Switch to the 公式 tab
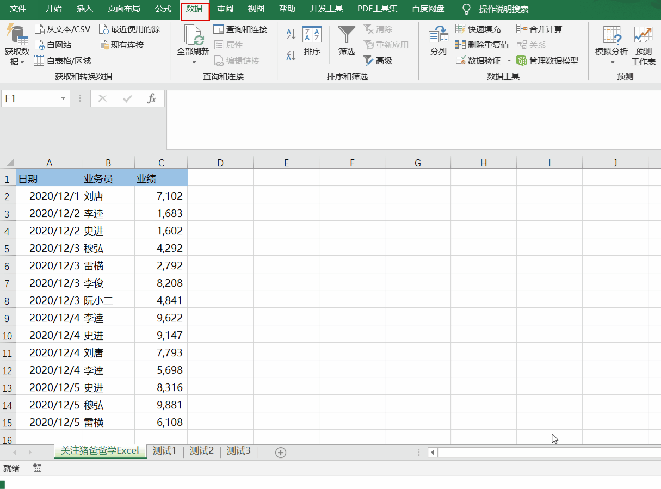Image resolution: width=661 pixels, height=489 pixels. tap(163, 9)
